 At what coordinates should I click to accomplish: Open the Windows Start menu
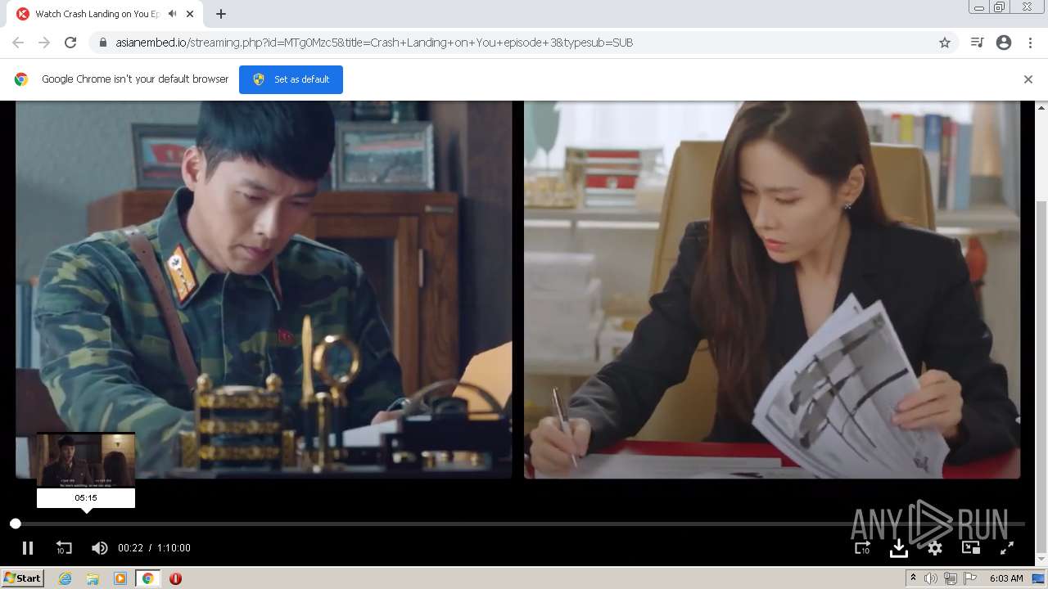[x=22, y=578]
